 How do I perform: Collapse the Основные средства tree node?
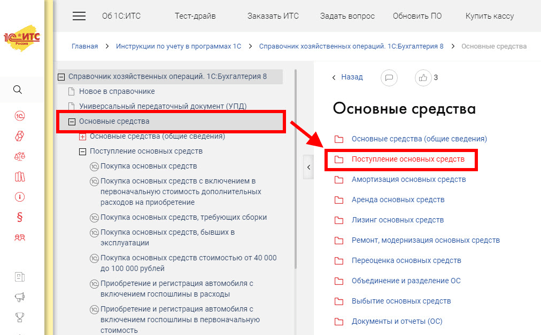pyautogui.click(x=72, y=122)
